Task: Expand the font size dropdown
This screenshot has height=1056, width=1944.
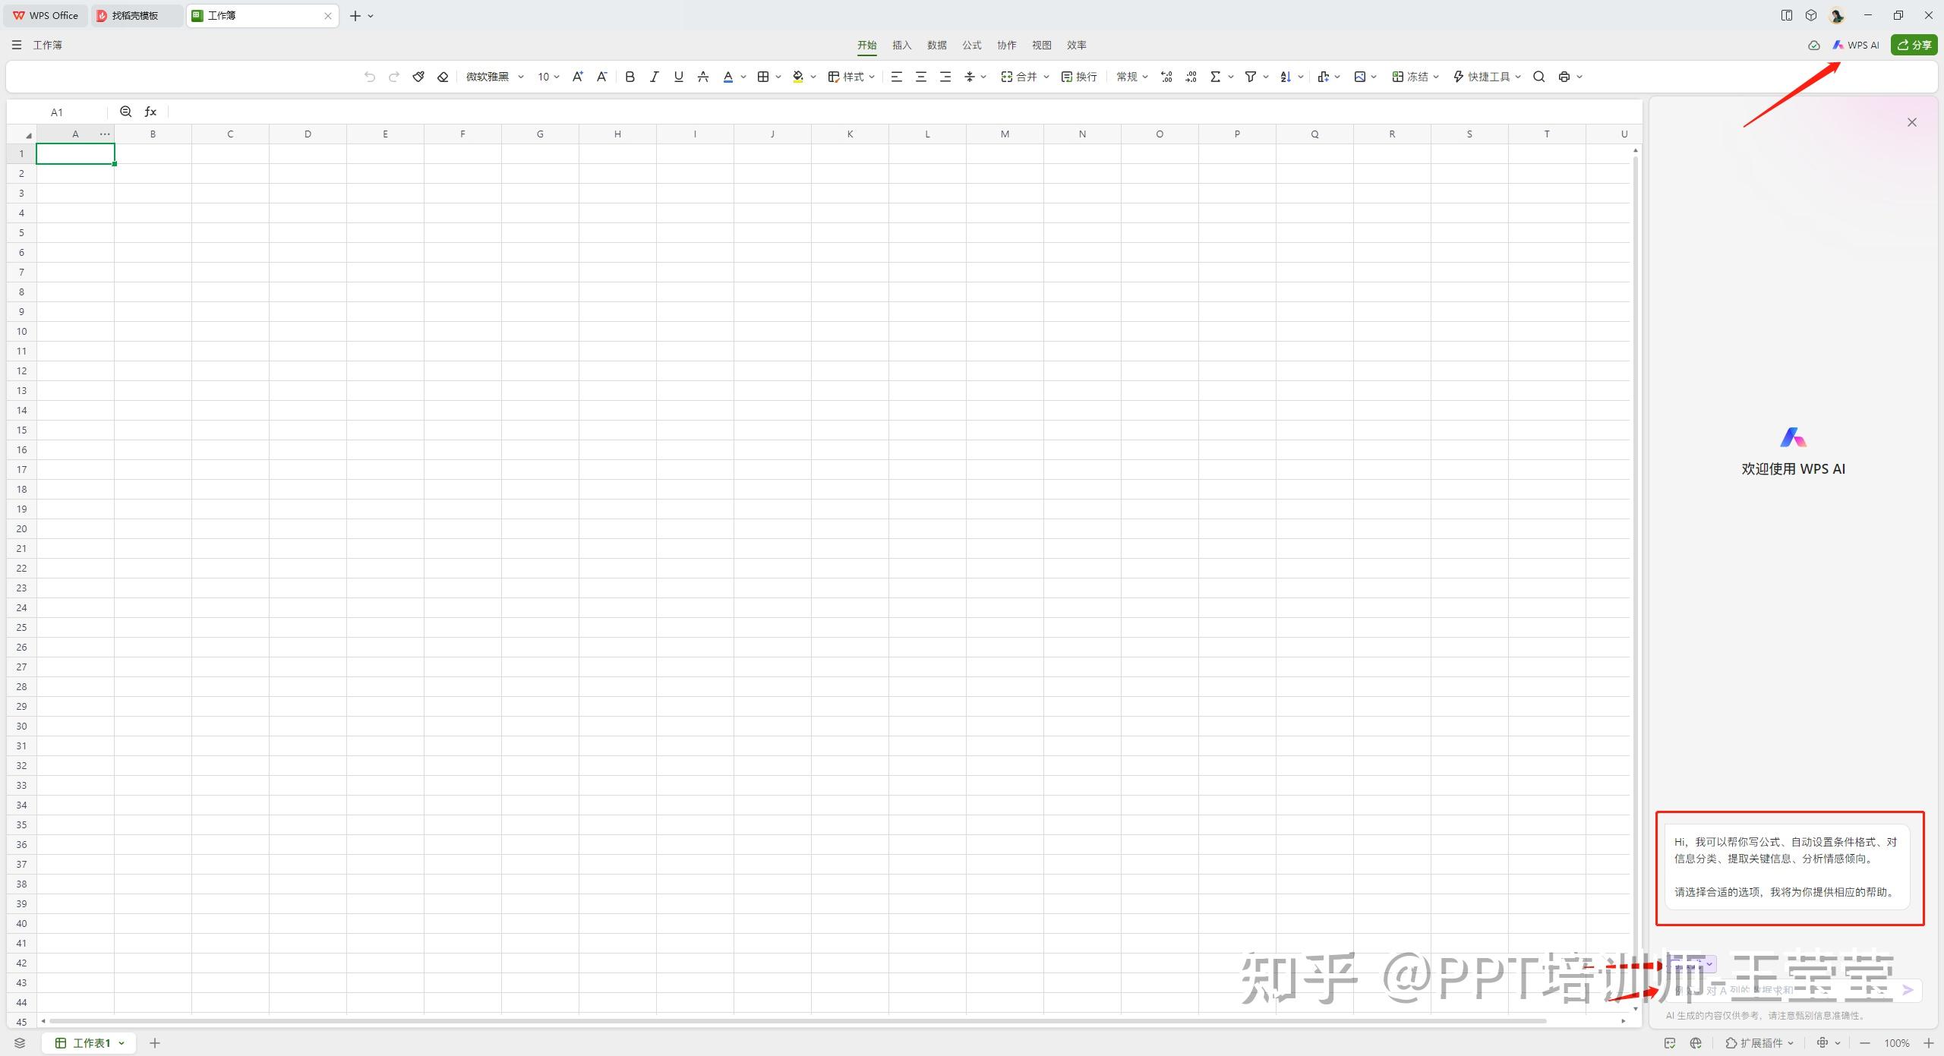Action: point(549,77)
